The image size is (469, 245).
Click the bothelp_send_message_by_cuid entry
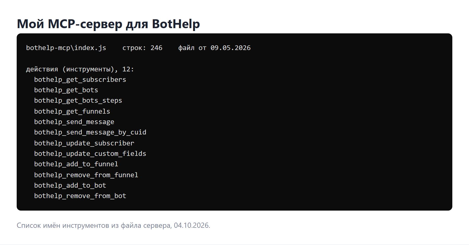point(90,132)
